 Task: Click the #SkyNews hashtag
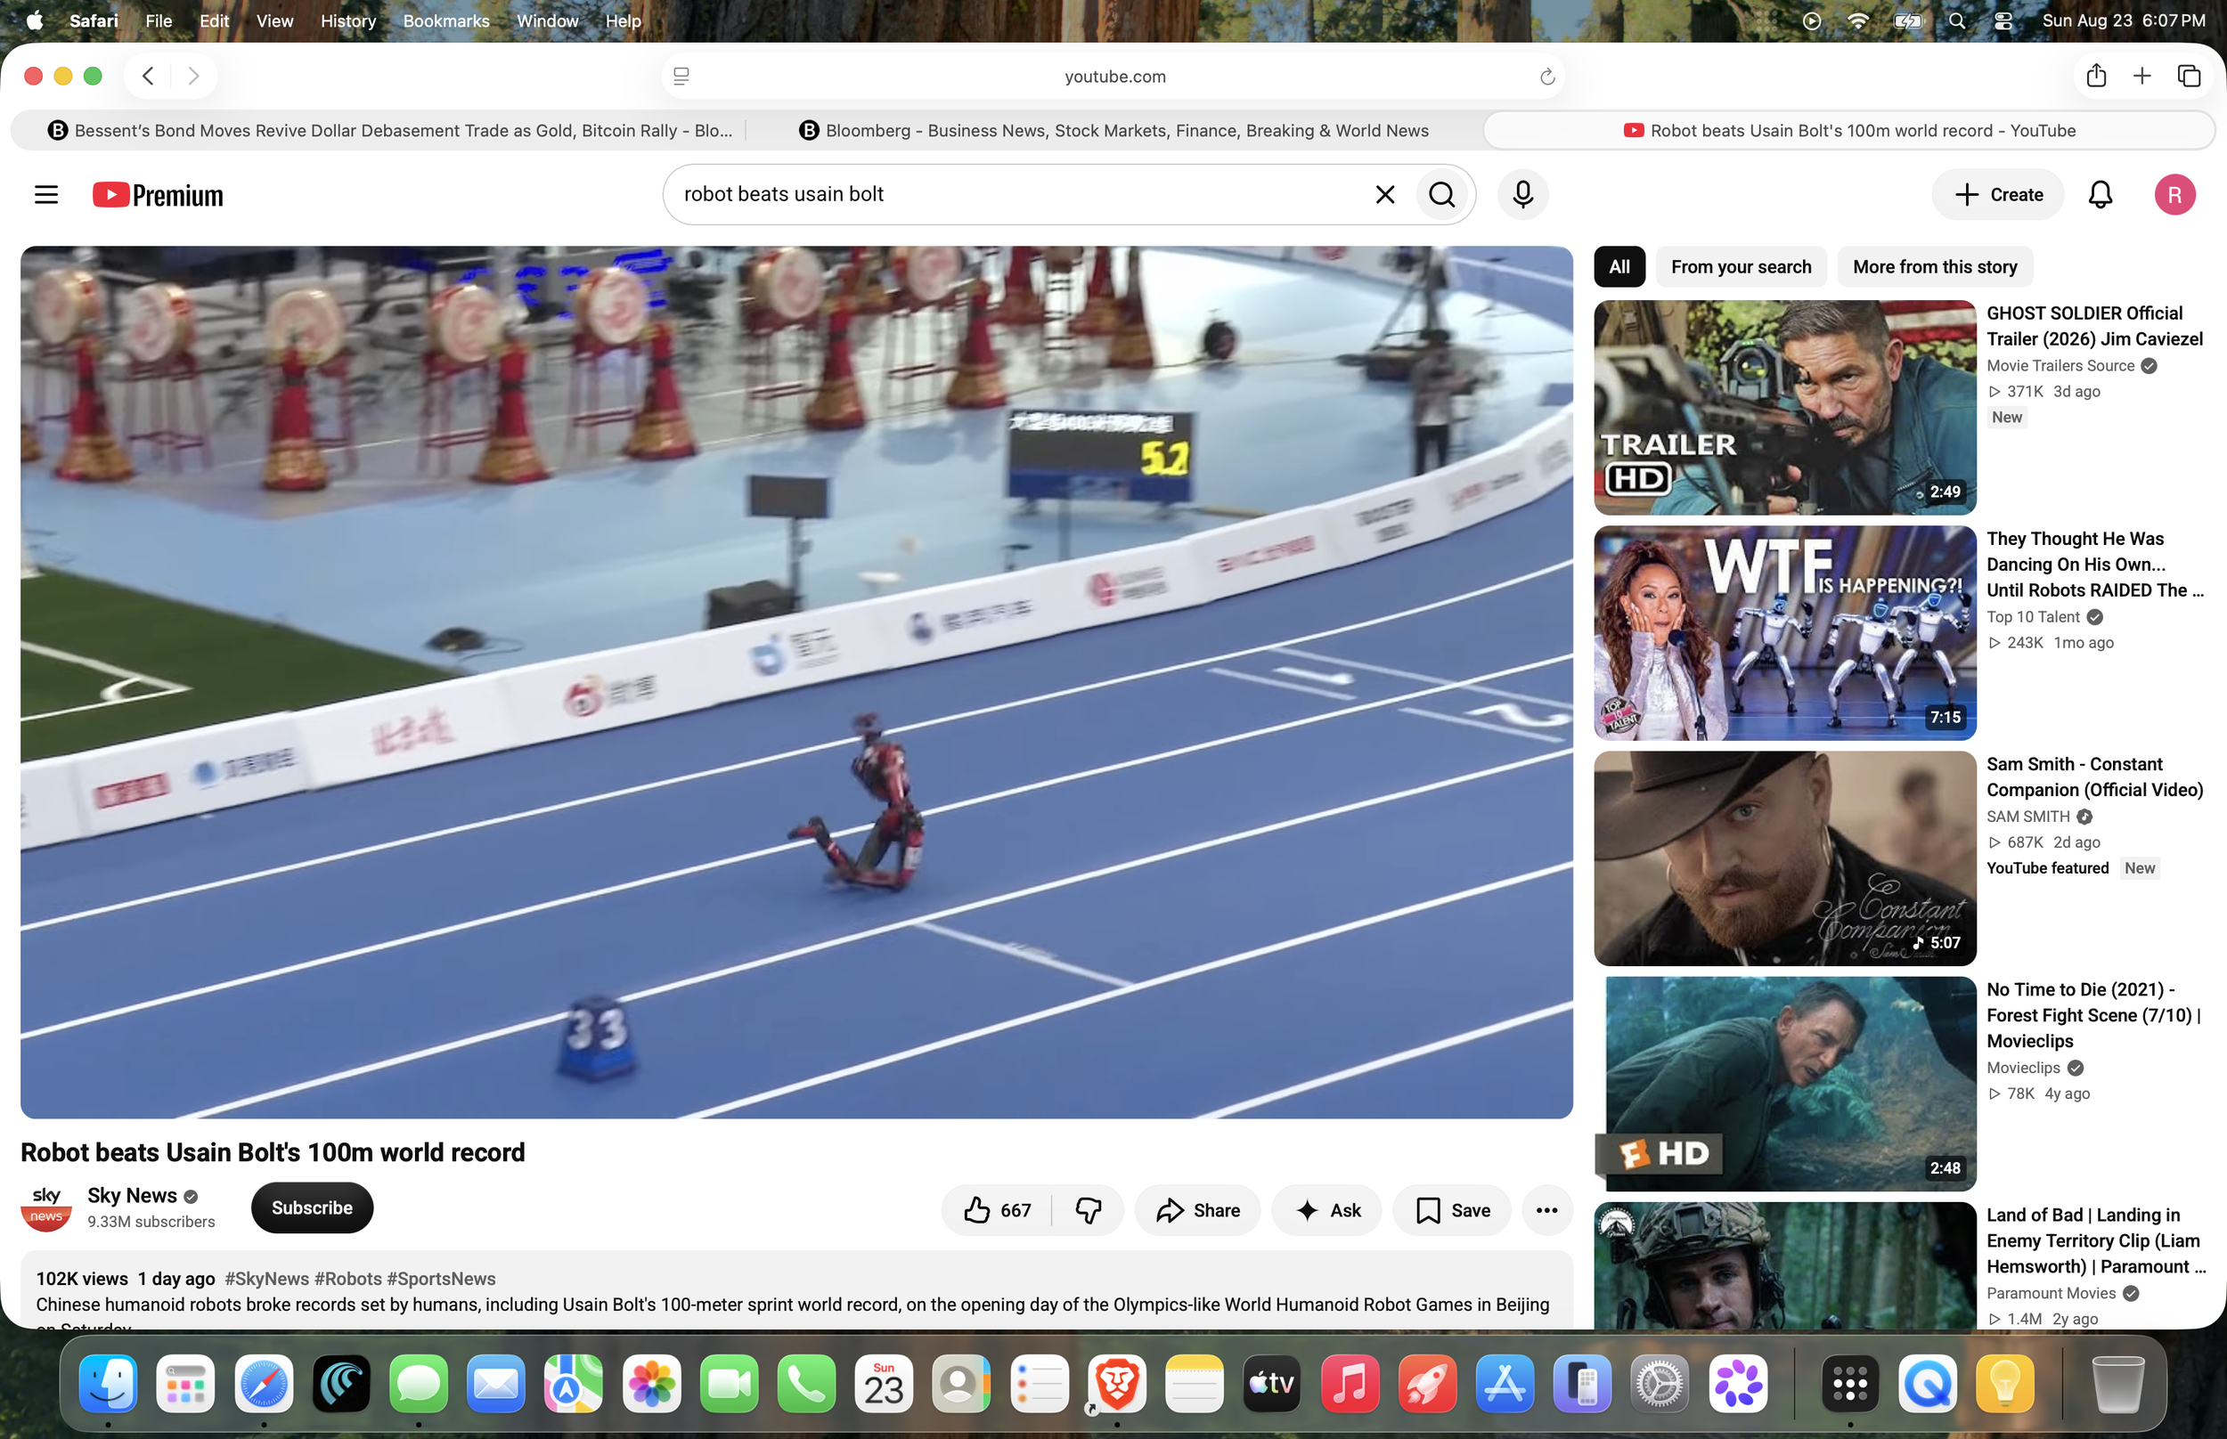(266, 1279)
